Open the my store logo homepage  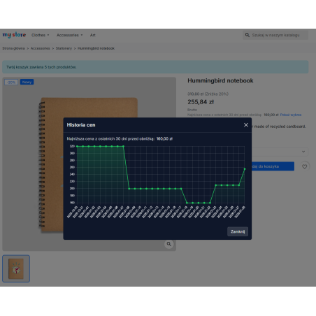[14, 35]
